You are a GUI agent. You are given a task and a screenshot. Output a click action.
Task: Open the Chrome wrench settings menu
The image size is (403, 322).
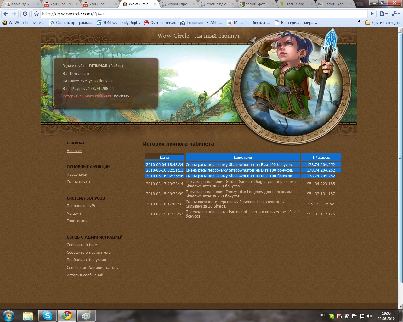pos(395,14)
